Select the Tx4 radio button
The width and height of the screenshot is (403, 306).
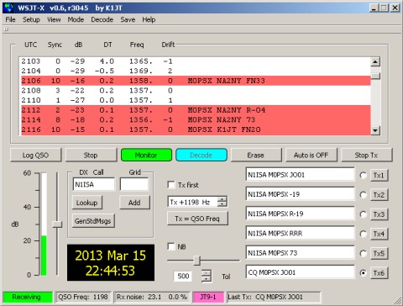tap(363, 234)
